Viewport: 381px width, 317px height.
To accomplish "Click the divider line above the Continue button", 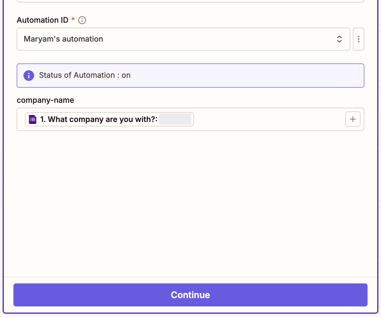I will (190, 277).
